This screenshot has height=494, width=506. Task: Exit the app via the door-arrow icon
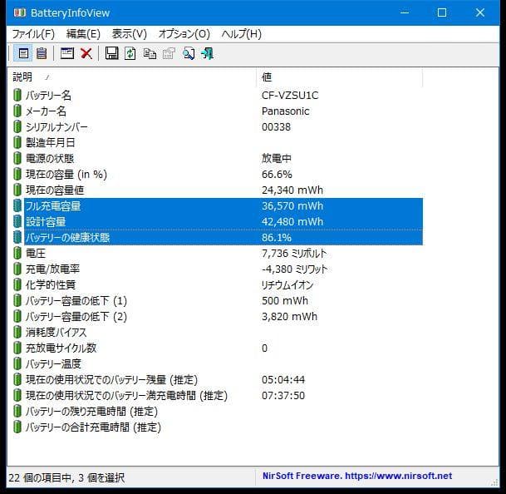click(208, 53)
